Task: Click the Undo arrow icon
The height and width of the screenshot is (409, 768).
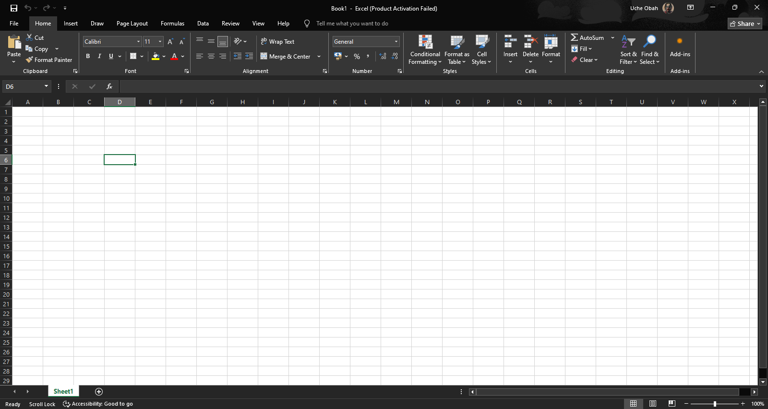Action: (x=28, y=8)
